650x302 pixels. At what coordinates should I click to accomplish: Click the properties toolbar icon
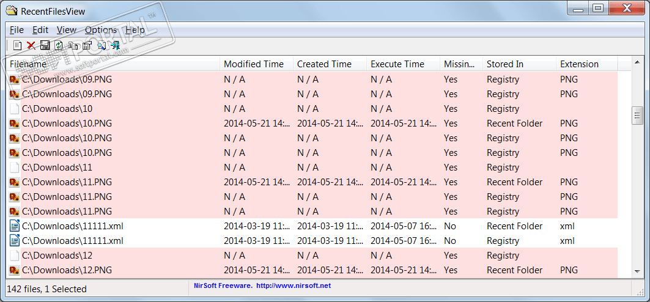(87, 45)
